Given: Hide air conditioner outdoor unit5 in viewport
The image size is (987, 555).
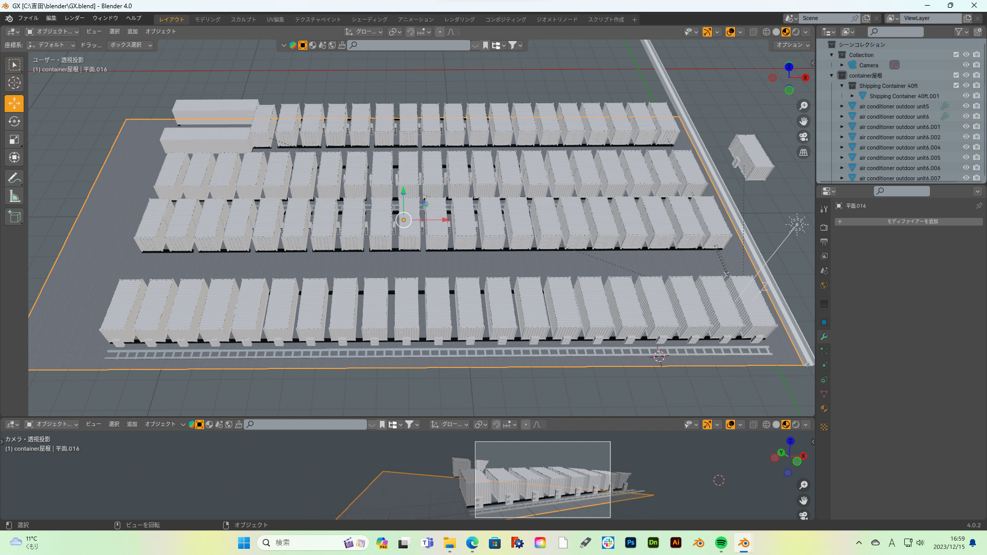Looking at the screenshot, I should [966, 106].
